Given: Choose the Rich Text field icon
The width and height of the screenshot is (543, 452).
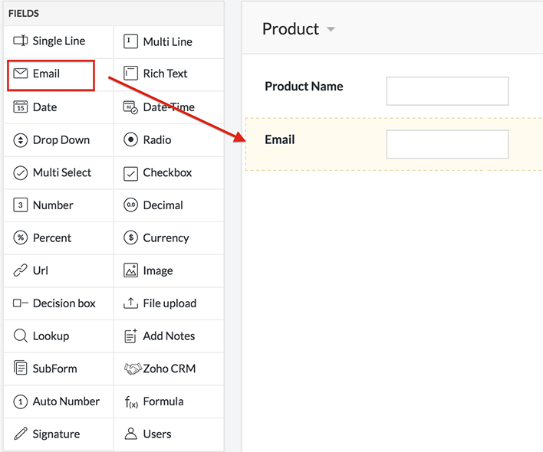Looking at the screenshot, I should [x=130, y=74].
